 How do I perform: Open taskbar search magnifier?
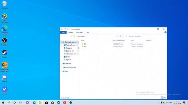[x=9, y=102]
